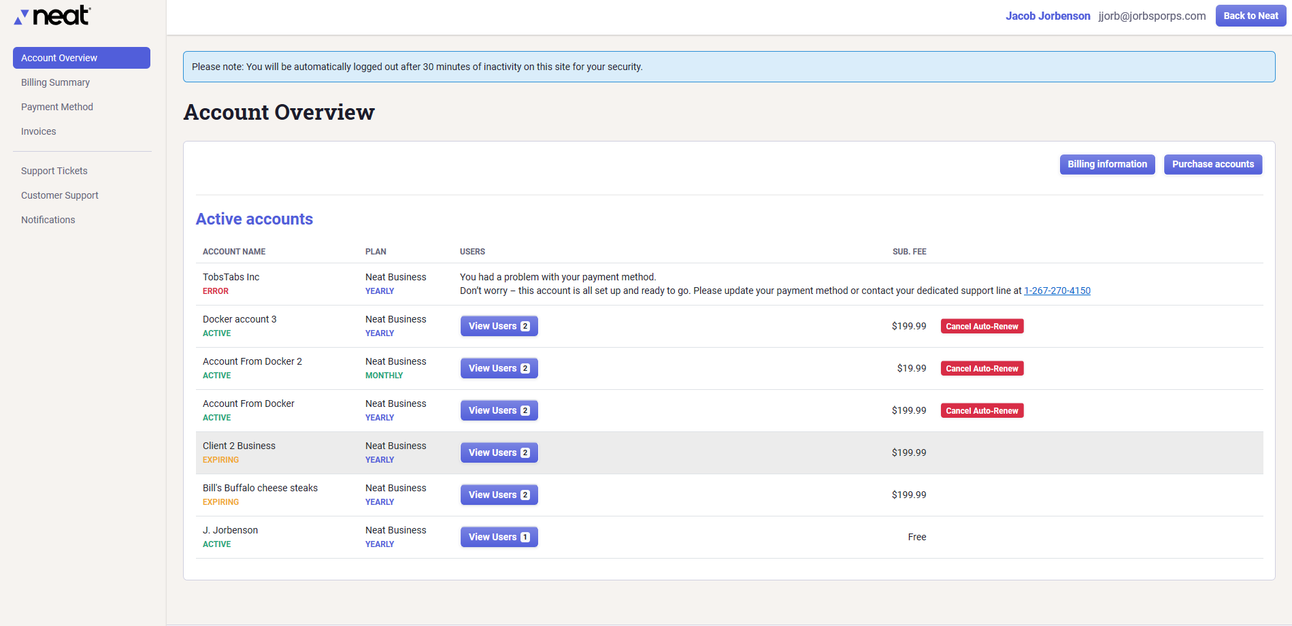Viewport: 1292px width, 626px height.
Task: Call the support line link 1-267-270-4150
Action: pyautogui.click(x=1057, y=291)
